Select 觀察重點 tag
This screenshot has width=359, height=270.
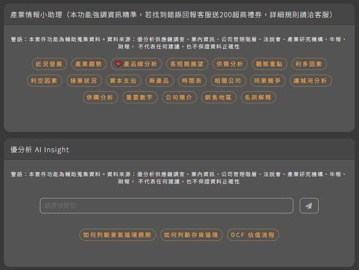pyautogui.click(x=269, y=64)
